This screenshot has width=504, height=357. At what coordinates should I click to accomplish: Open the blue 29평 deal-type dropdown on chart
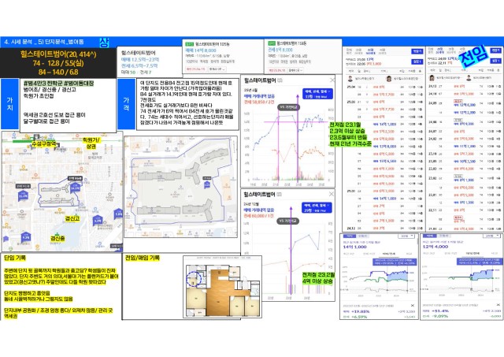[x=317, y=207]
